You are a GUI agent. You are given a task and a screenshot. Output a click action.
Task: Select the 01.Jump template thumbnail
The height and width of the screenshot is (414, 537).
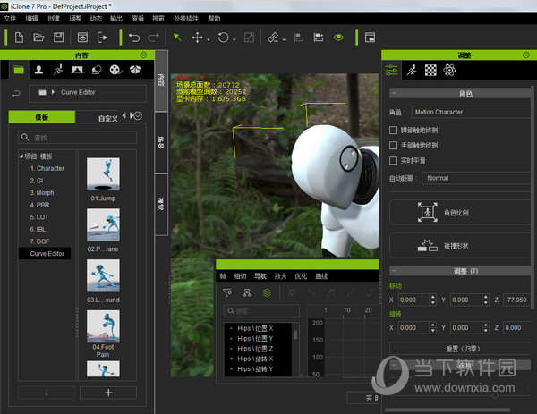click(x=103, y=173)
